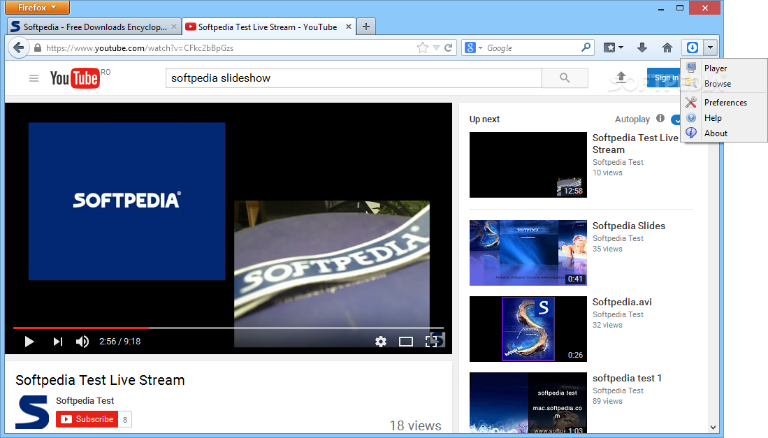This screenshot has height=438, width=768.
Task: Reload the page with the refresh icon
Action: [448, 48]
